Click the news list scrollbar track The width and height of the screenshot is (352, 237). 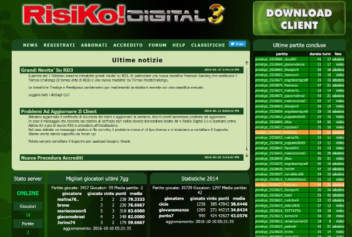tap(247, 109)
